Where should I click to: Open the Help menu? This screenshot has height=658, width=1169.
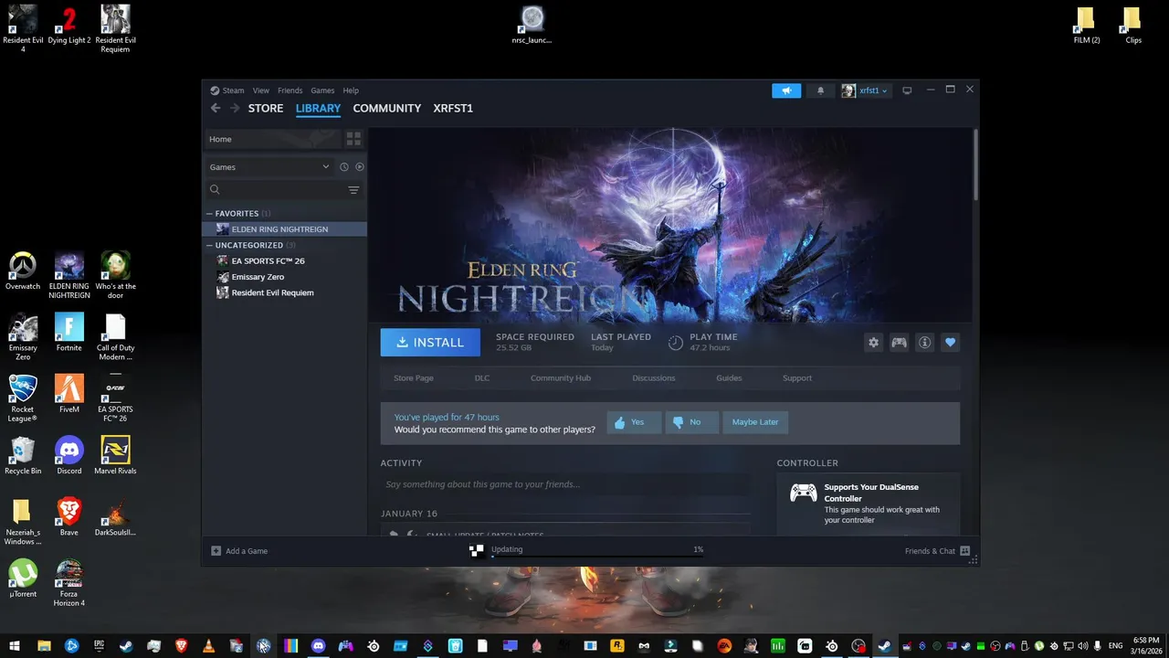(351, 90)
